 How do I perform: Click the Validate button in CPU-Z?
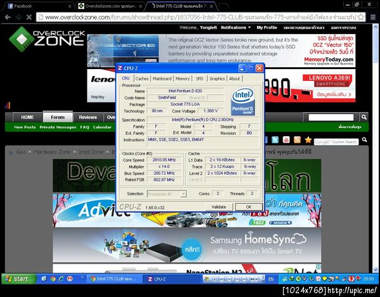point(219,207)
